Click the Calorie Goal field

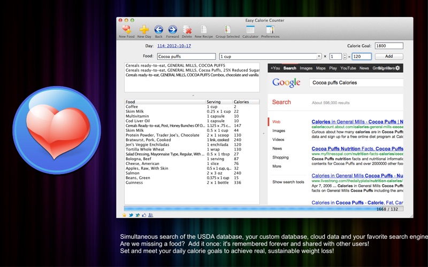pos(389,46)
